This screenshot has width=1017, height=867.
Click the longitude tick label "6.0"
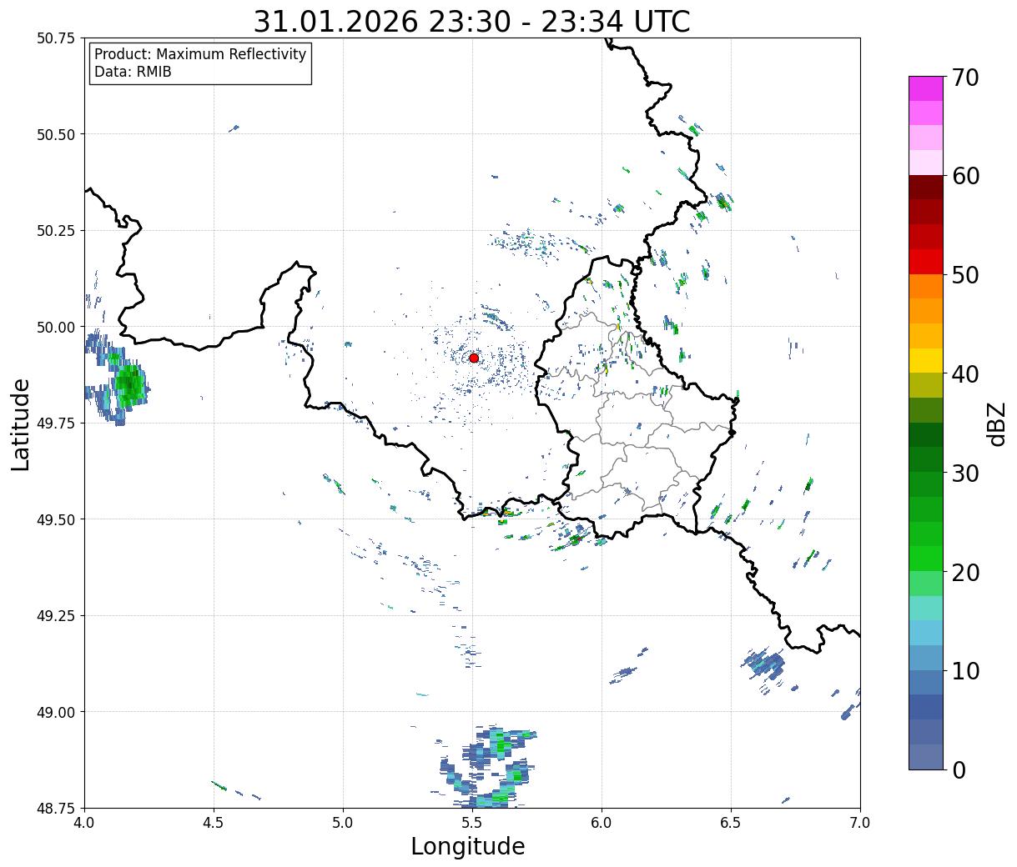pyautogui.click(x=602, y=823)
